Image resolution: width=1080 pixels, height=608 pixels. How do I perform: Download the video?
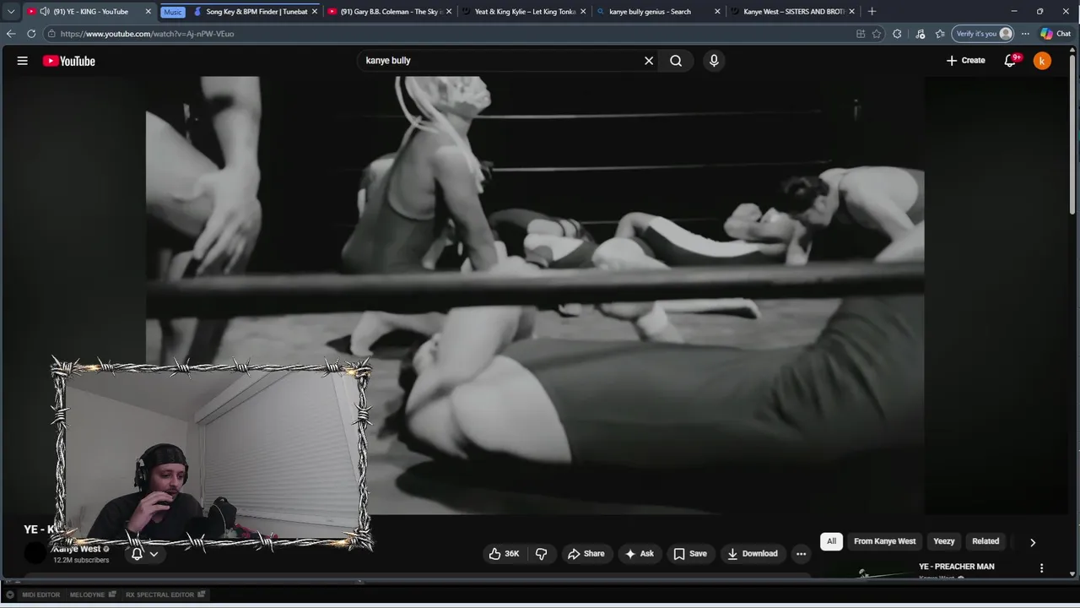(753, 554)
